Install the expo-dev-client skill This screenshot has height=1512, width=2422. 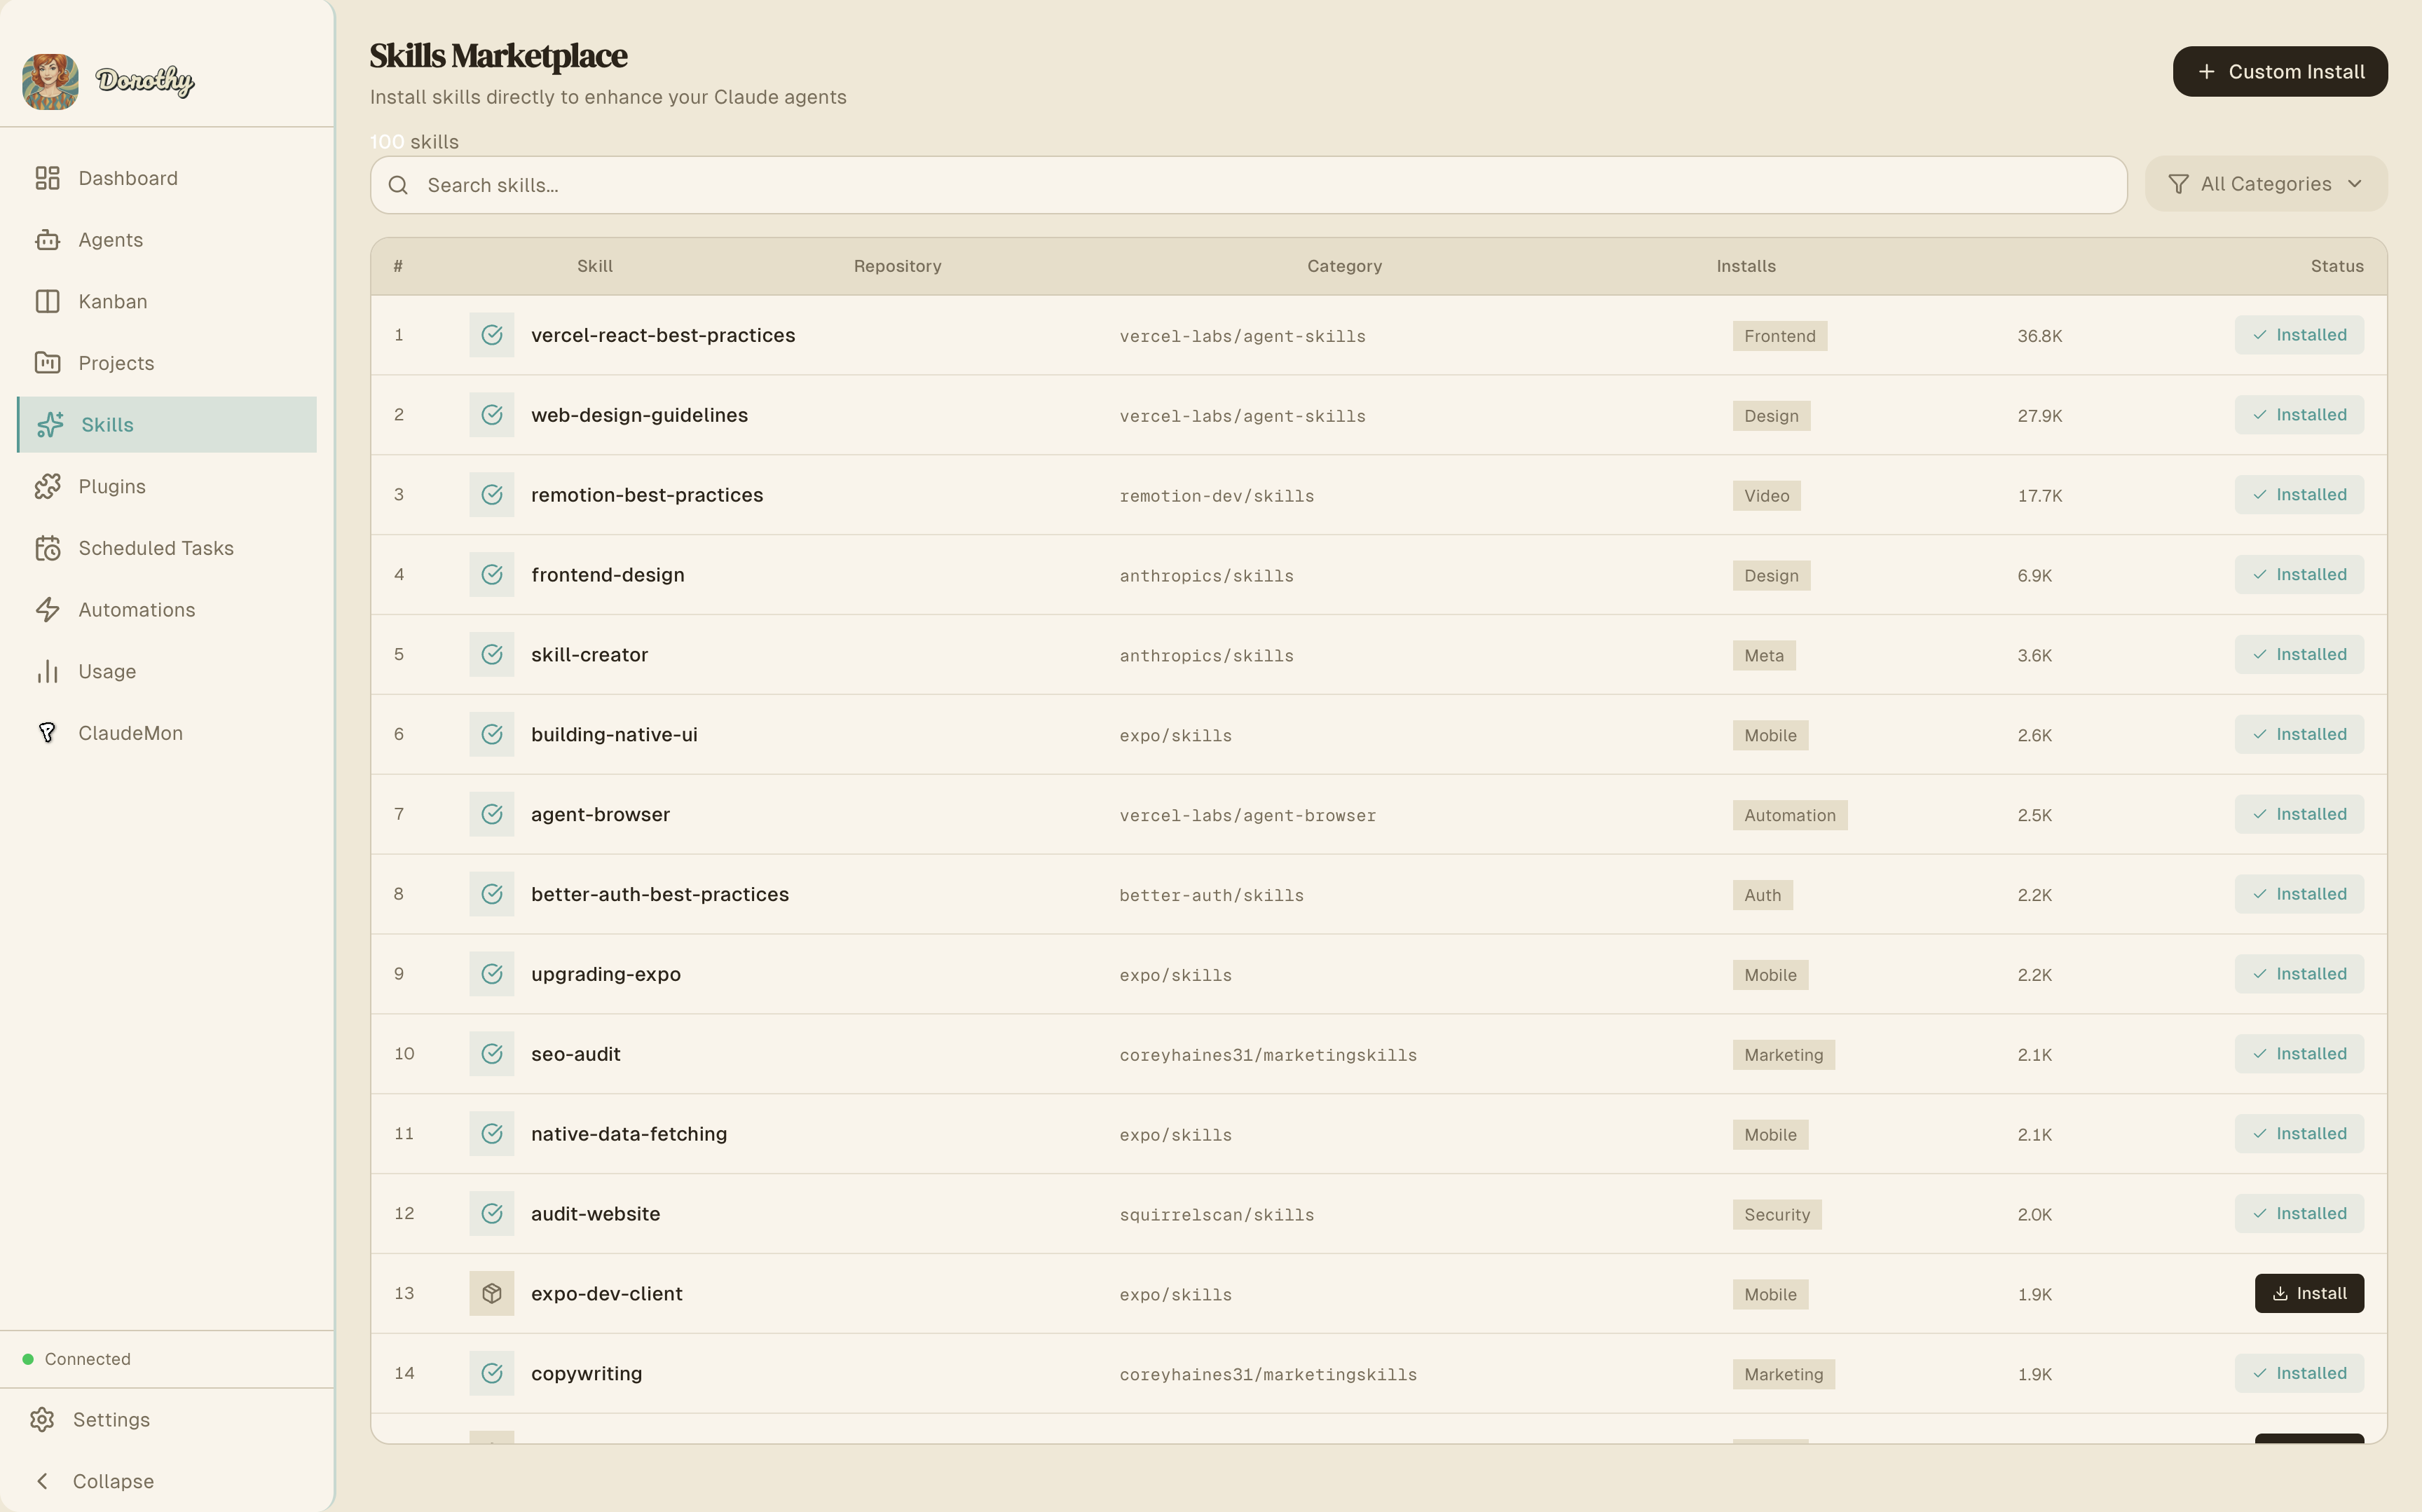2308,1293
